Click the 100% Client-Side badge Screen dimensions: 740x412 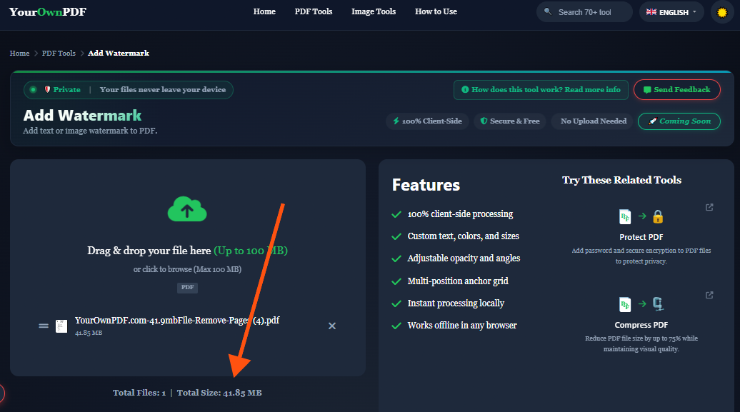428,121
